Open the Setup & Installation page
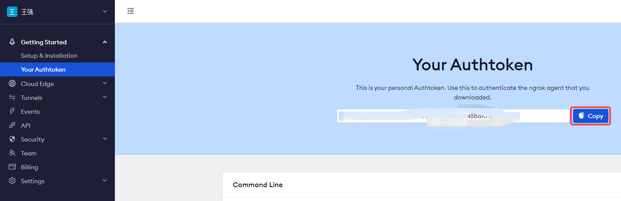 (x=49, y=56)
